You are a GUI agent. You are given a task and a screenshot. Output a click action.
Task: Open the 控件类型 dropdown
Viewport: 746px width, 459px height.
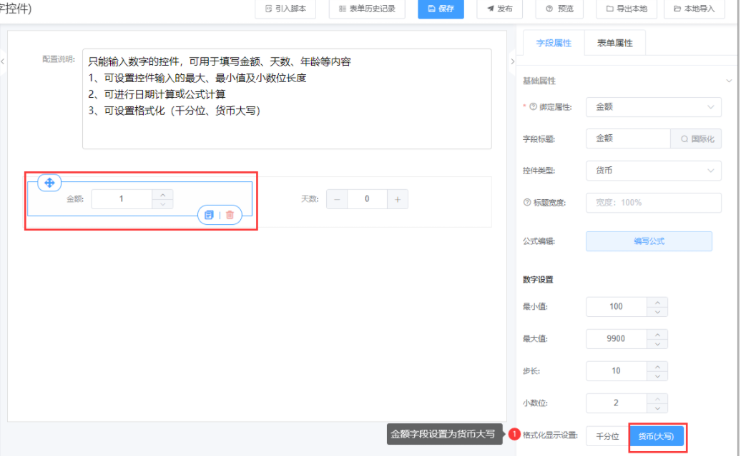pyautogui.click(x=653, y=171)
